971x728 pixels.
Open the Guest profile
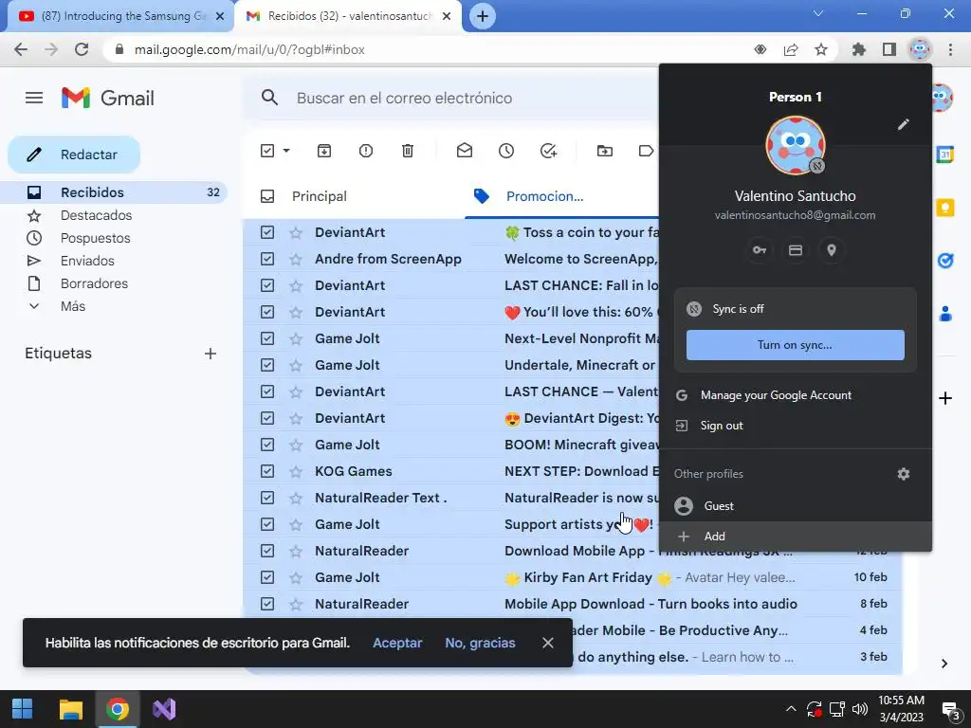click(796, 506)
